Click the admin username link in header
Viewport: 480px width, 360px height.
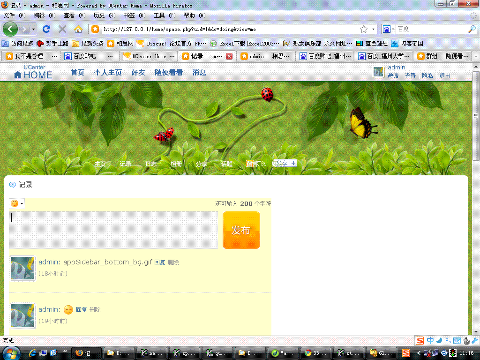[397, 67]
